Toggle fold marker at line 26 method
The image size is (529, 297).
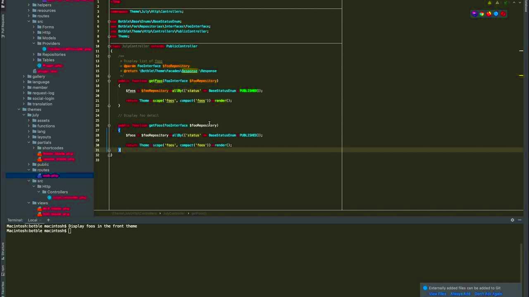(x=109, y=125)
